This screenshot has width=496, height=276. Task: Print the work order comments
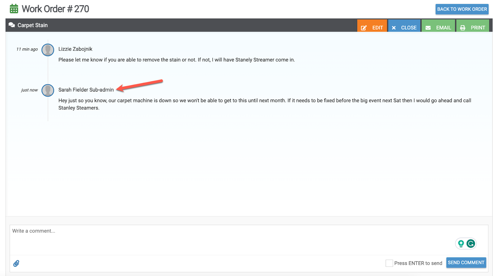473,27
